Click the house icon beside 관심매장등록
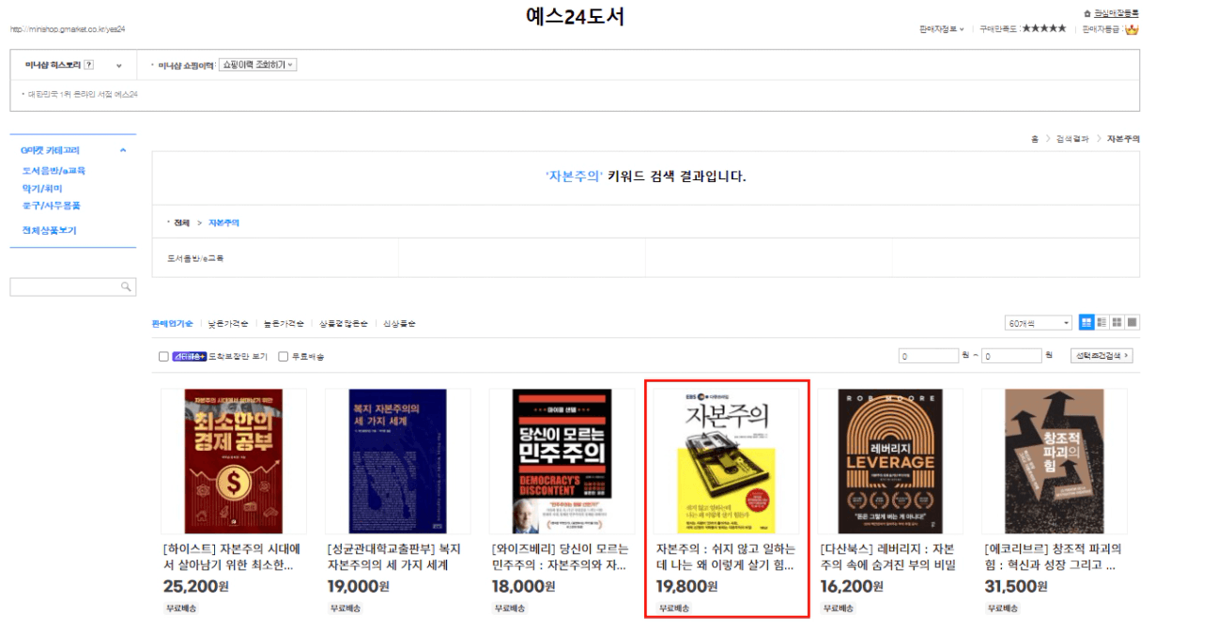This screenshot has height=631, width=1217. coord(1087,13)
